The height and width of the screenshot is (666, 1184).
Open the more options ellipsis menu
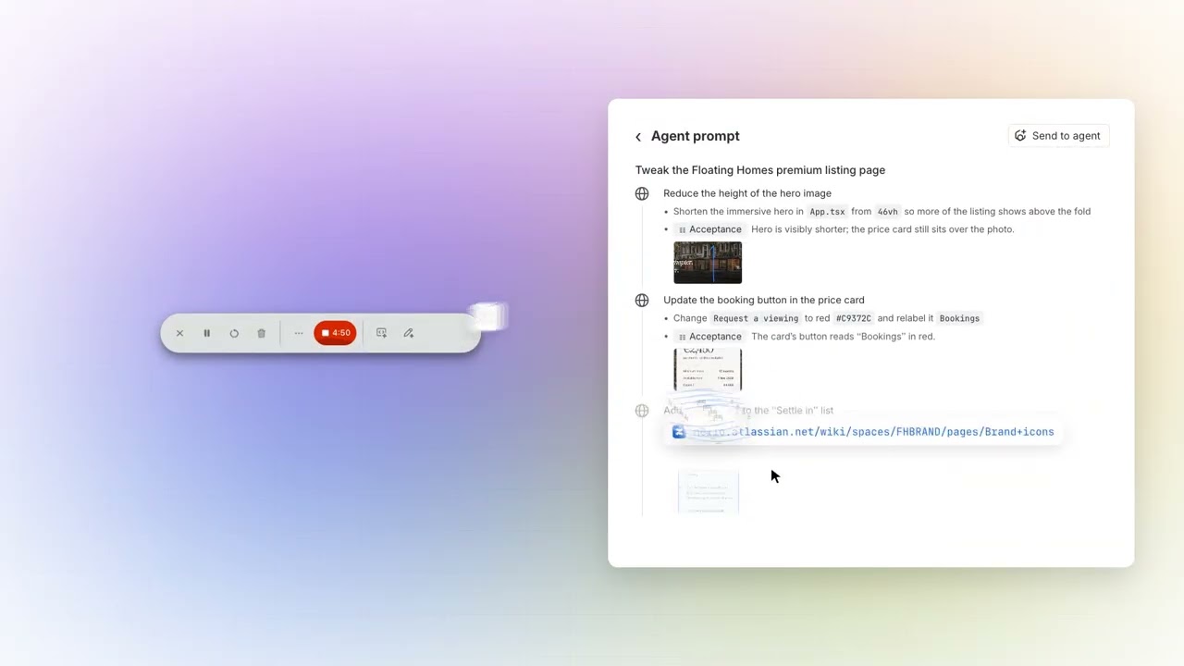(x=298, y=333)
